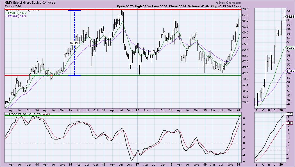Click the Volume 40.9M value
The width and height of the screenshot is (295, 167).
[199, 6]
